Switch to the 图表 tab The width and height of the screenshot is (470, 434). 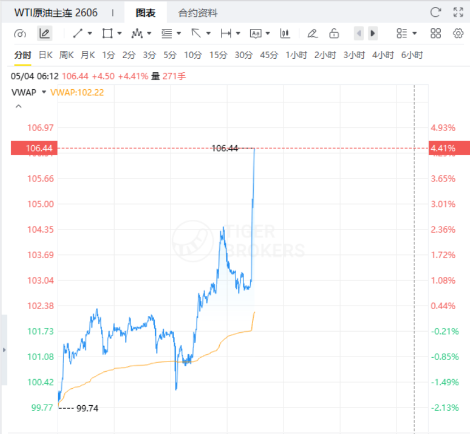coord(146,13)
